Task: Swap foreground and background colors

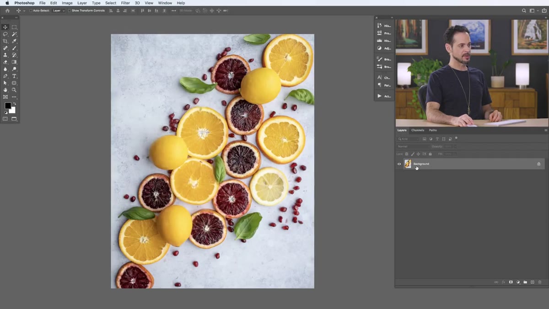Action: pyautogui.click(x=14, y=104)
